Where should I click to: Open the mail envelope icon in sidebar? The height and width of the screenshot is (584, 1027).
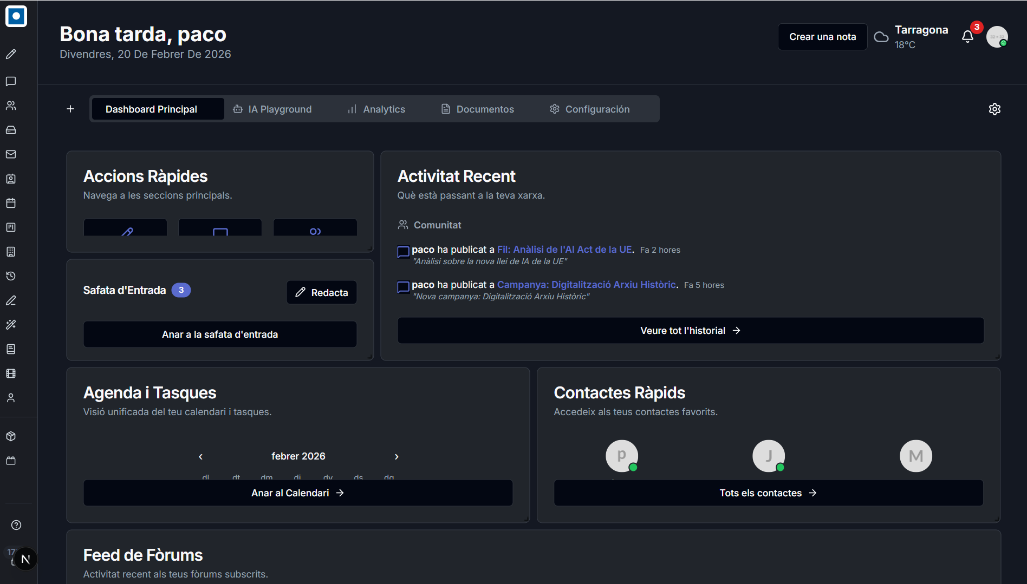tap(11, 154)
